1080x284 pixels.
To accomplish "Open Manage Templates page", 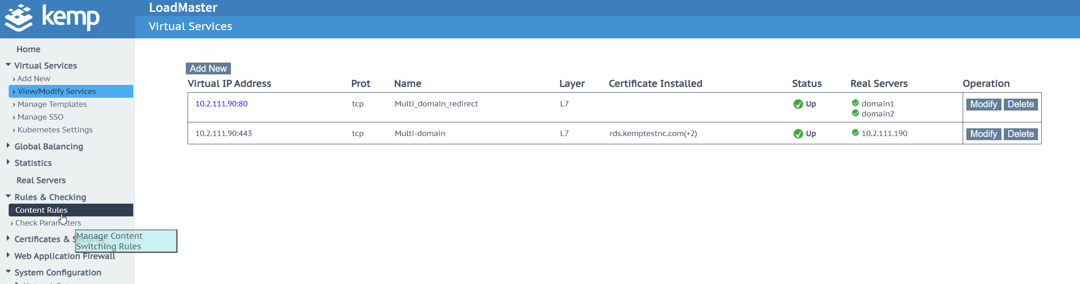I will 52,104.
